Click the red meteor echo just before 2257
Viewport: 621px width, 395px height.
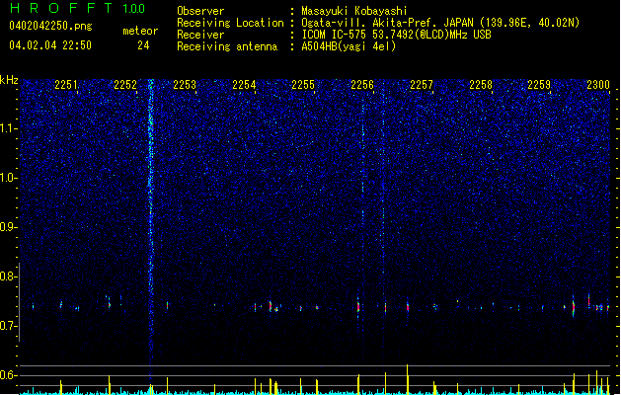pyautogui.click(x=408, y=307)
